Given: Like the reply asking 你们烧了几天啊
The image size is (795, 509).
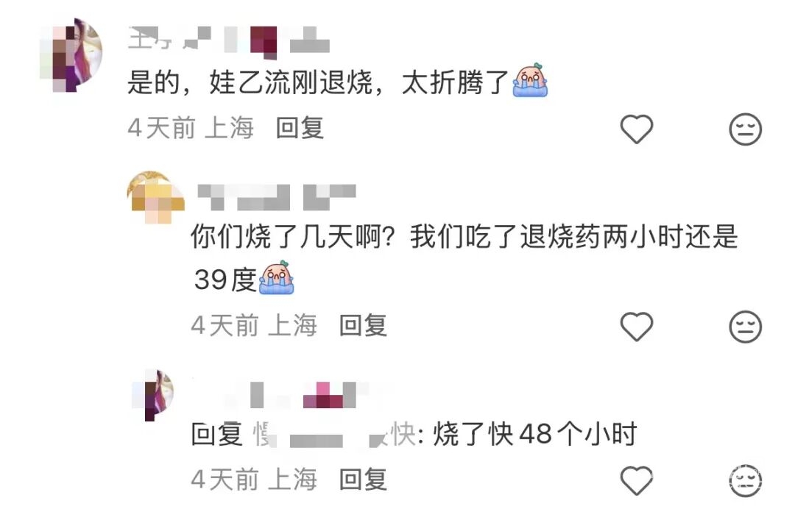Looking at the screenshot, I should click(x=636, y=326).
